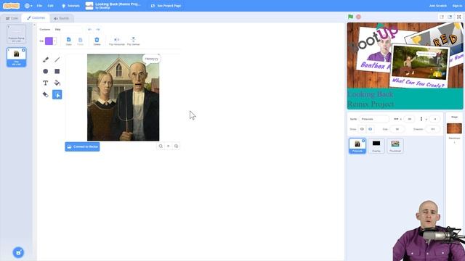This screenshot has width=465, height=261.
Task: Choose the Select arrow tool
Action: 57,95
